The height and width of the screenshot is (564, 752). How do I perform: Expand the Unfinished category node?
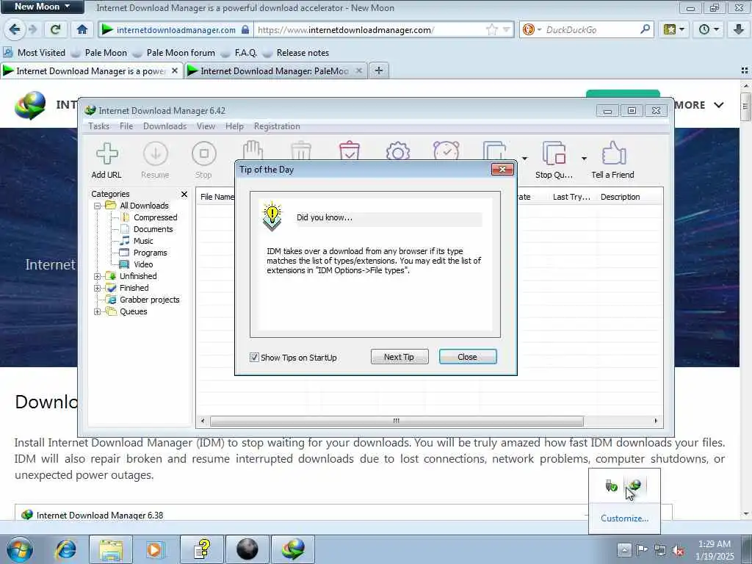[98, 276]
